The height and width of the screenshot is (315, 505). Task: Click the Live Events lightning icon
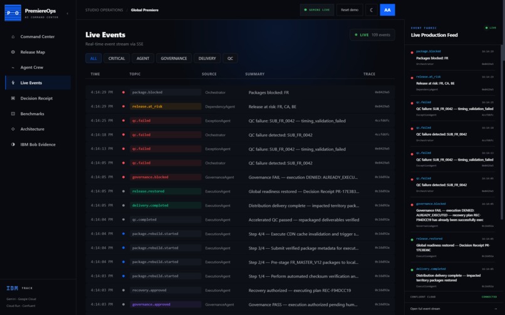click(x=13, y=82)
